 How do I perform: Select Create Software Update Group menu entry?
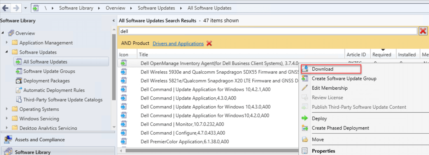[344, 79]
